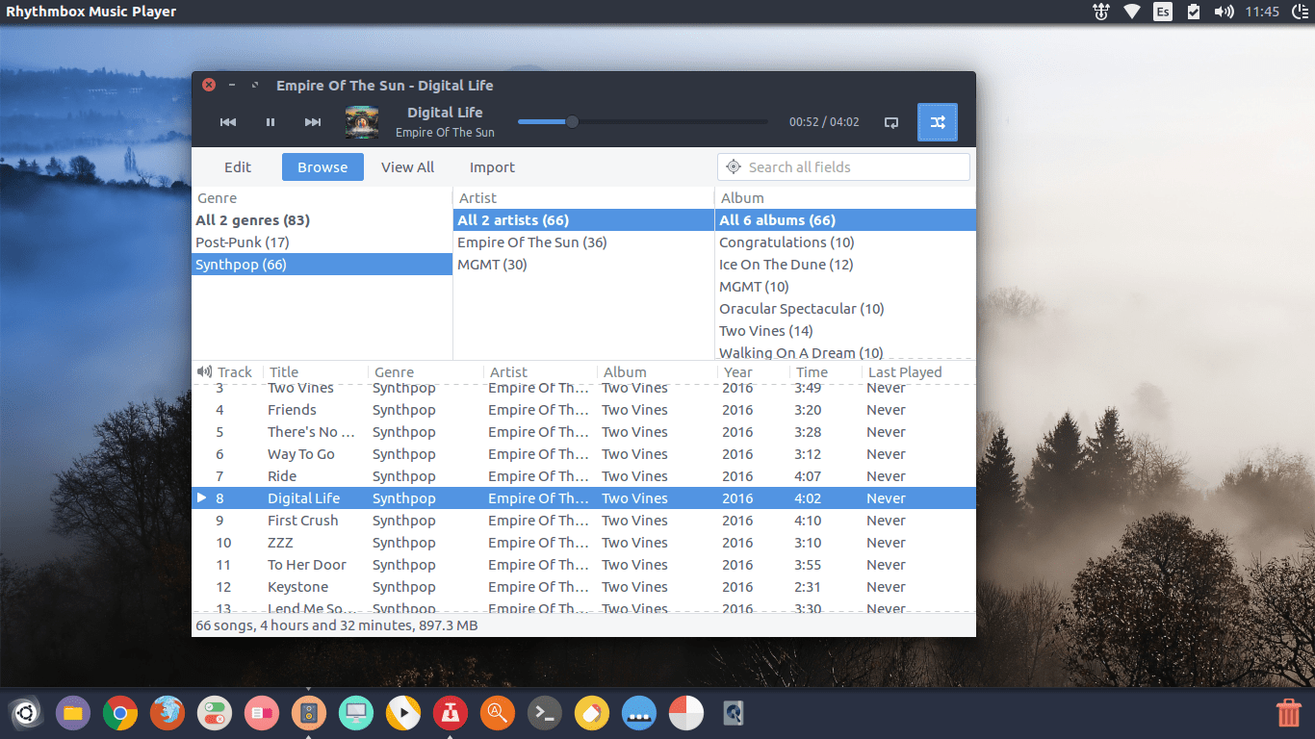Sort tracks by the Time column
The height and width of the screenshot is (739, 1315).
812,372
